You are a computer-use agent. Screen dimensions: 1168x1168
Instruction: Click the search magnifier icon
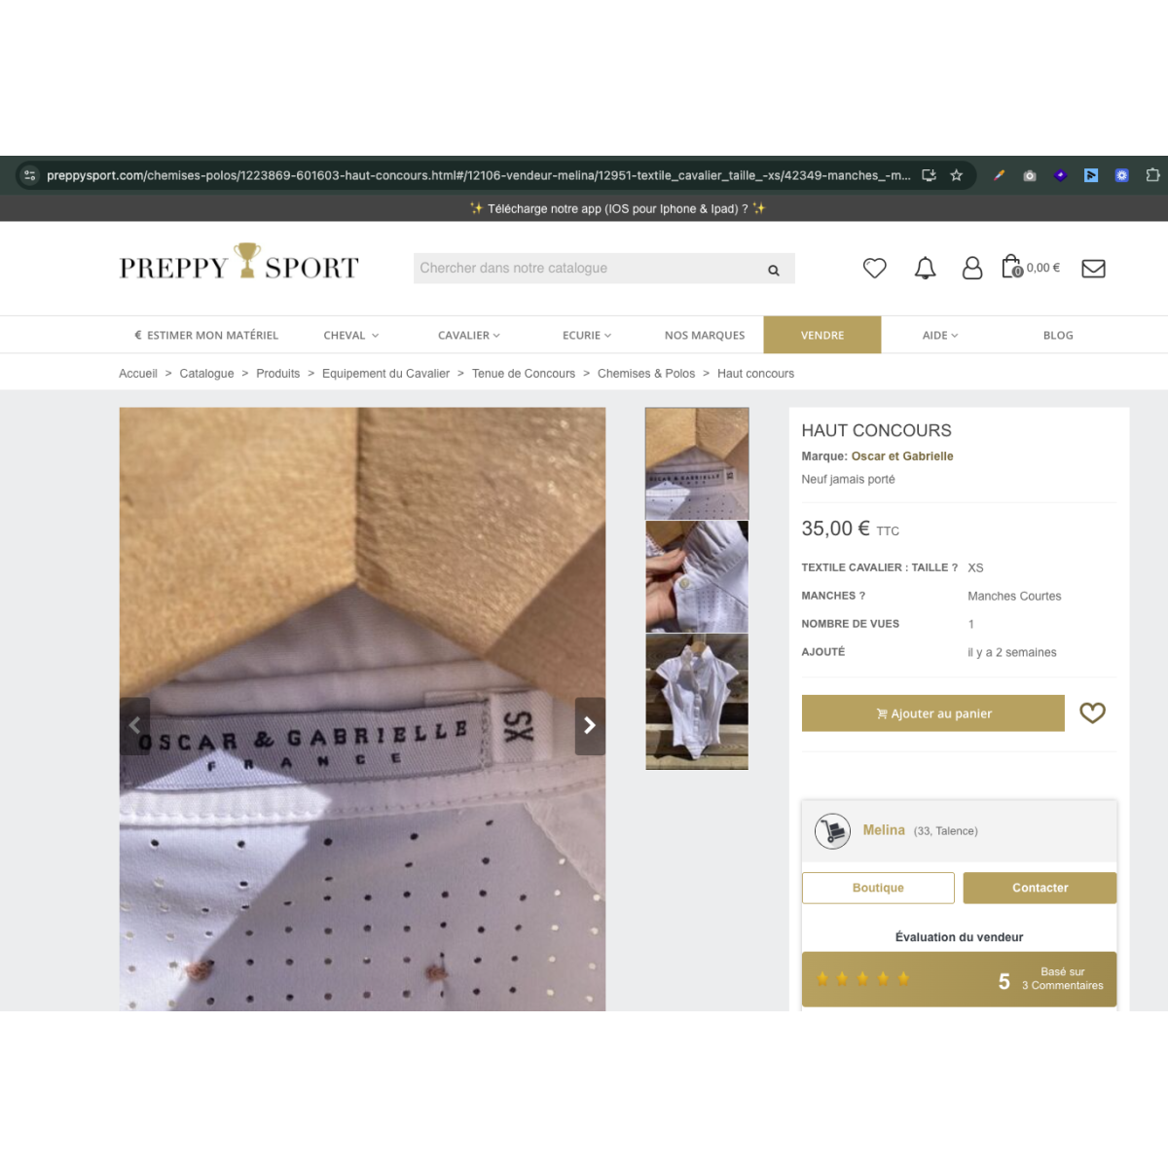[774, 270]
